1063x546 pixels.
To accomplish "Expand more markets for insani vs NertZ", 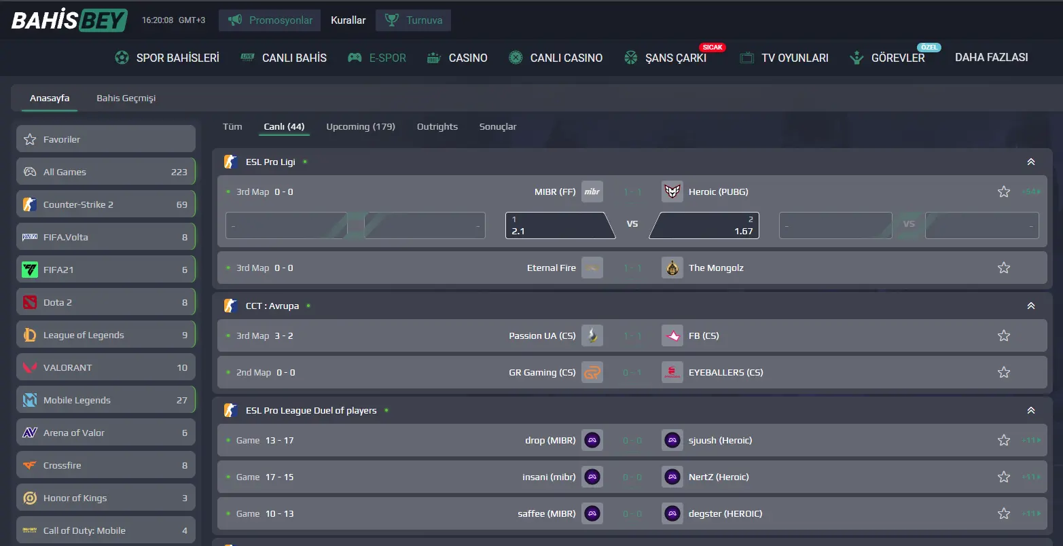I will click(x=1031, y=477).
